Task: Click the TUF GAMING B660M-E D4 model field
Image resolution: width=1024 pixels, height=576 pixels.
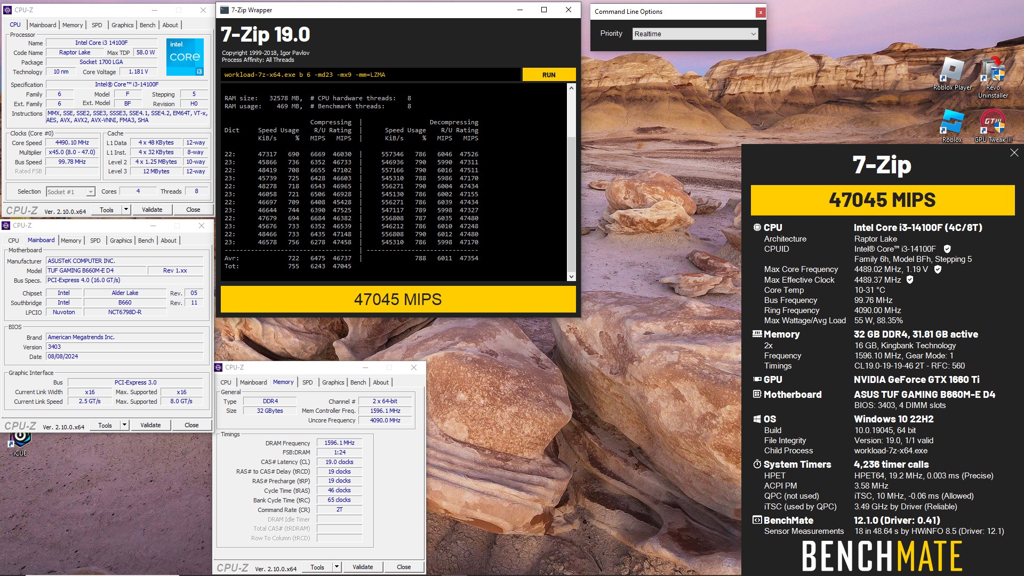Action: point(96,270)
